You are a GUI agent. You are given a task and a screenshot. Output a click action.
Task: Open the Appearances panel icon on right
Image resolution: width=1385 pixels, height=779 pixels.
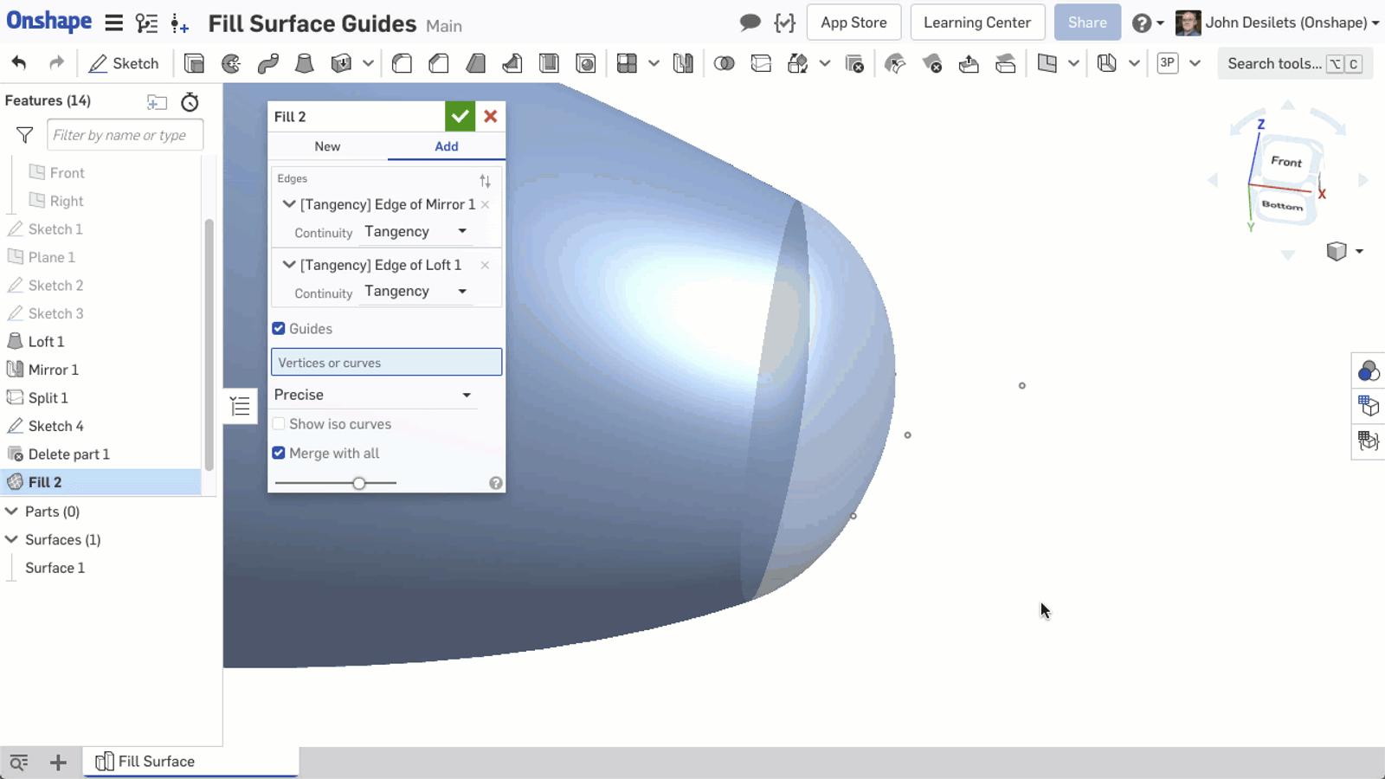point(1368,371)
